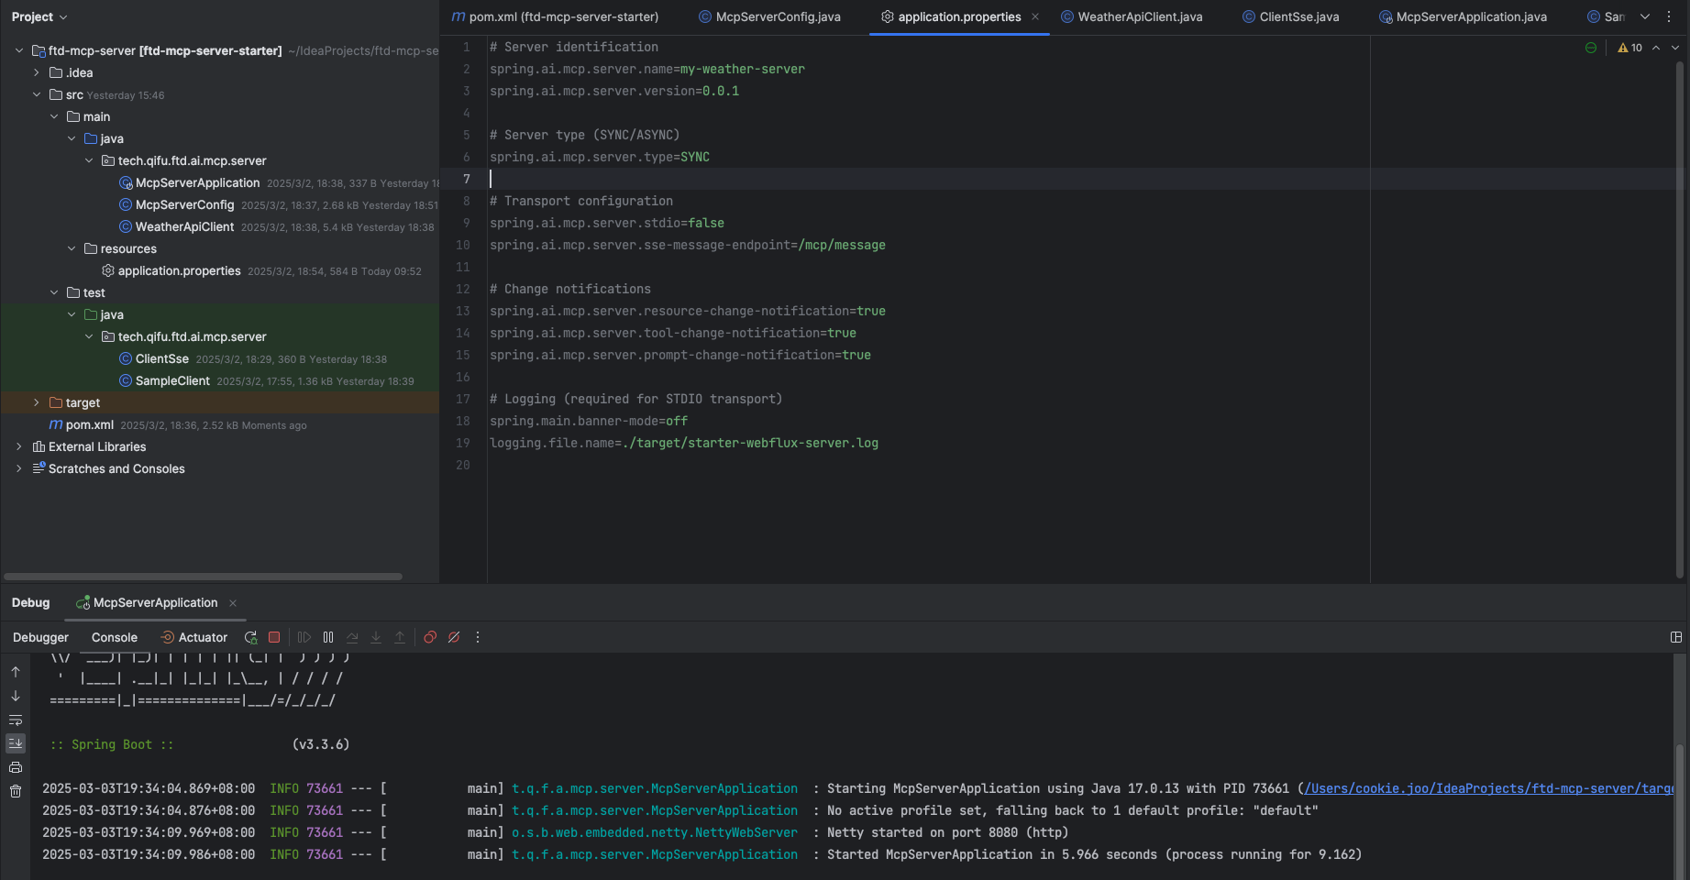Click line number 13 in gutter
The image size is (1690, 880).
coord(463,311)
